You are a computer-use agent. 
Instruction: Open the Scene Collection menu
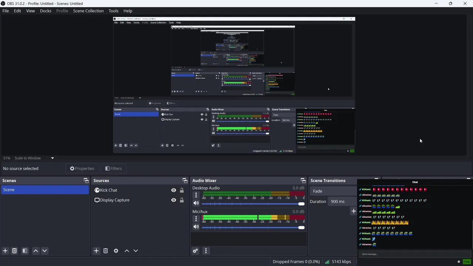click(88, 11)
